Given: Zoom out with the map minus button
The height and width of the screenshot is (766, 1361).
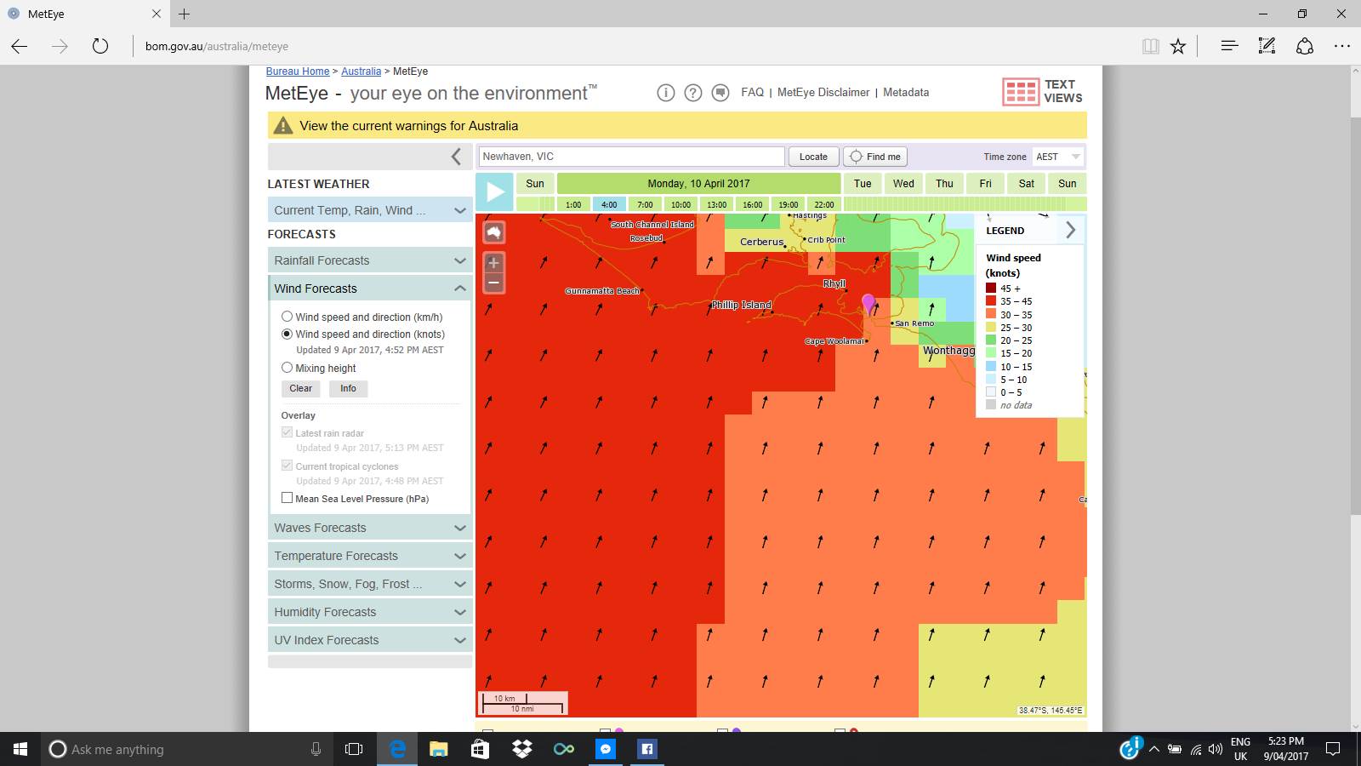Looking at the screenshot, I should coord(493,283).
